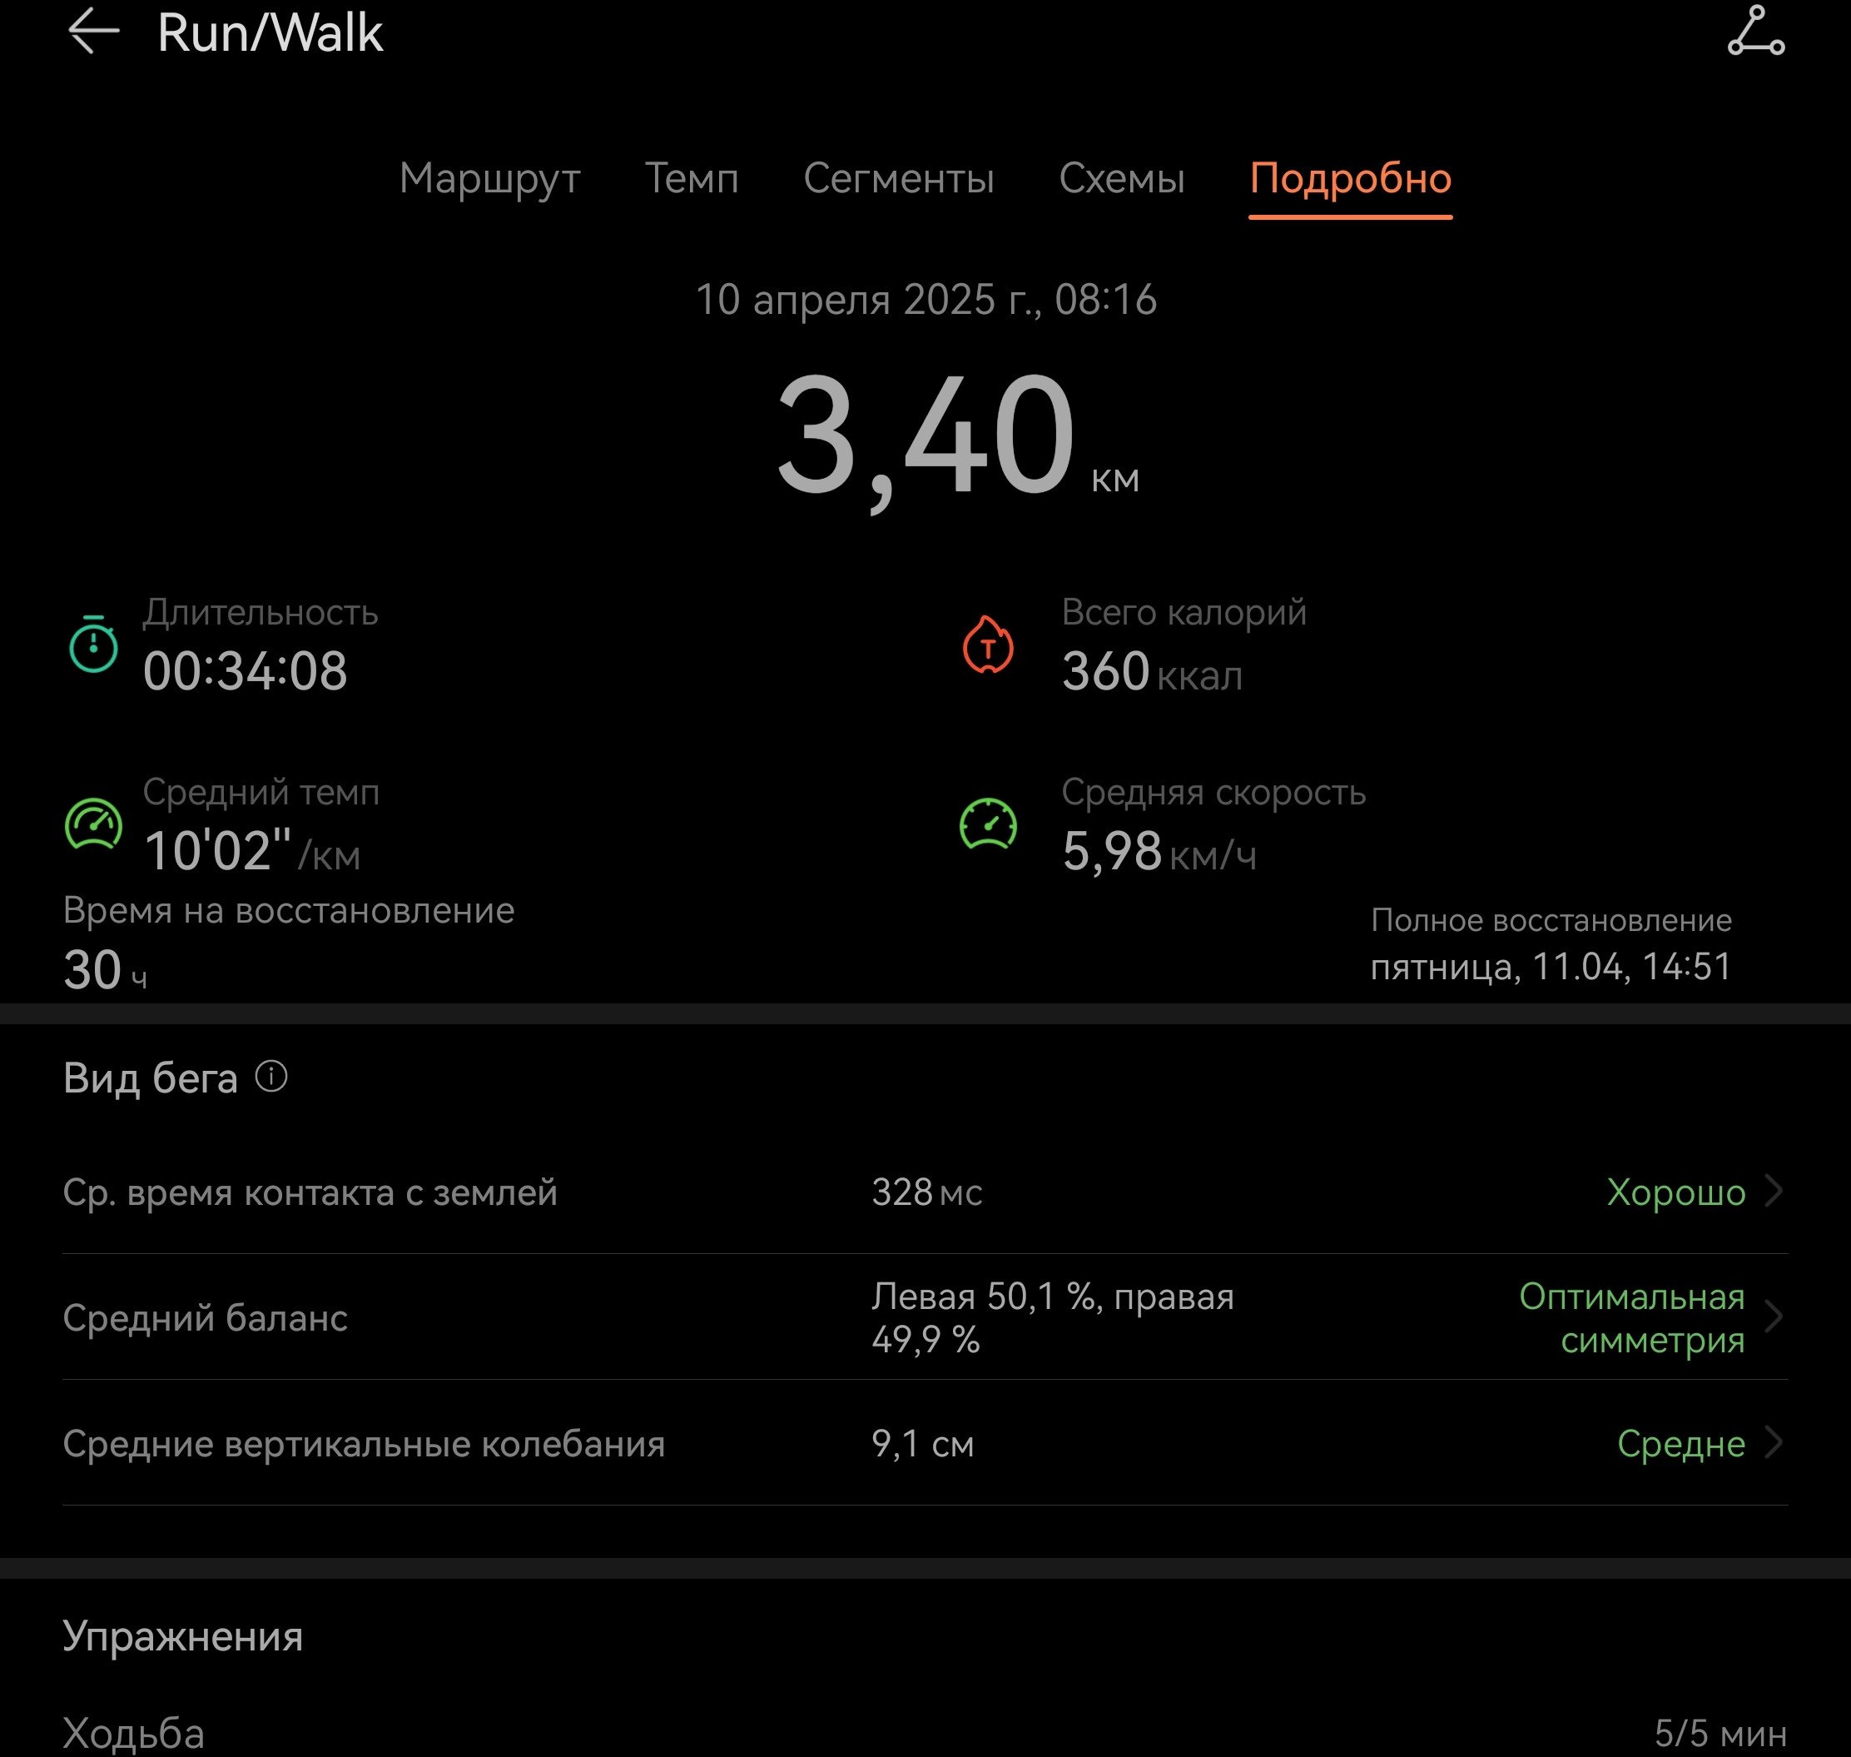This screenshot has height=1757, width=1851.
Task: Go back using the arrow icon
Action: point(93,32)
